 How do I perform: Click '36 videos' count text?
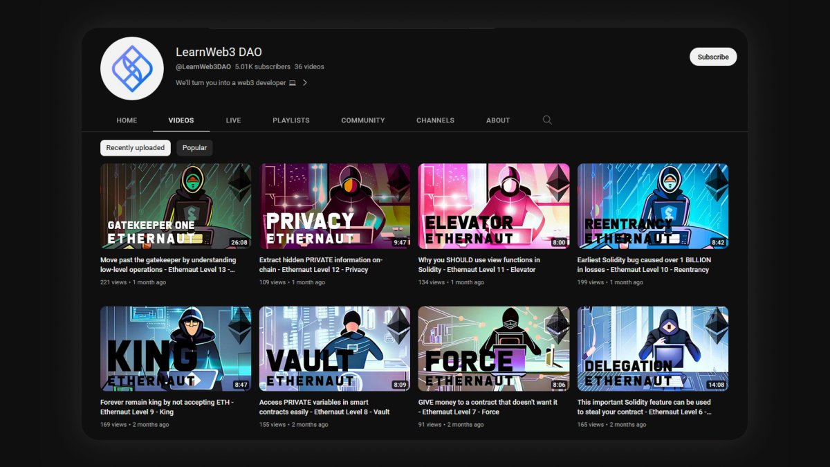[309, 67]
